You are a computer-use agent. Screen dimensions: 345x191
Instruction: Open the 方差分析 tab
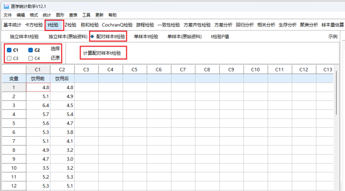coord(223,25)
